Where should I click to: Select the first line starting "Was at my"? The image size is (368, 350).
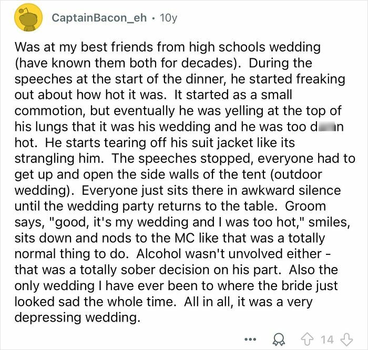tap(168, 47)
